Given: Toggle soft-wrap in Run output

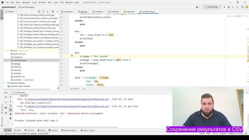Looking at the screenshot, I should click(x=11, y=105).
